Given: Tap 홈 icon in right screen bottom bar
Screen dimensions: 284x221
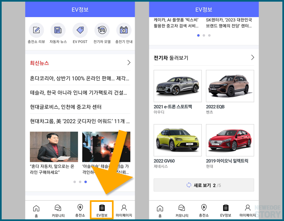Looking at the screenshot, I should pos(160,208).
